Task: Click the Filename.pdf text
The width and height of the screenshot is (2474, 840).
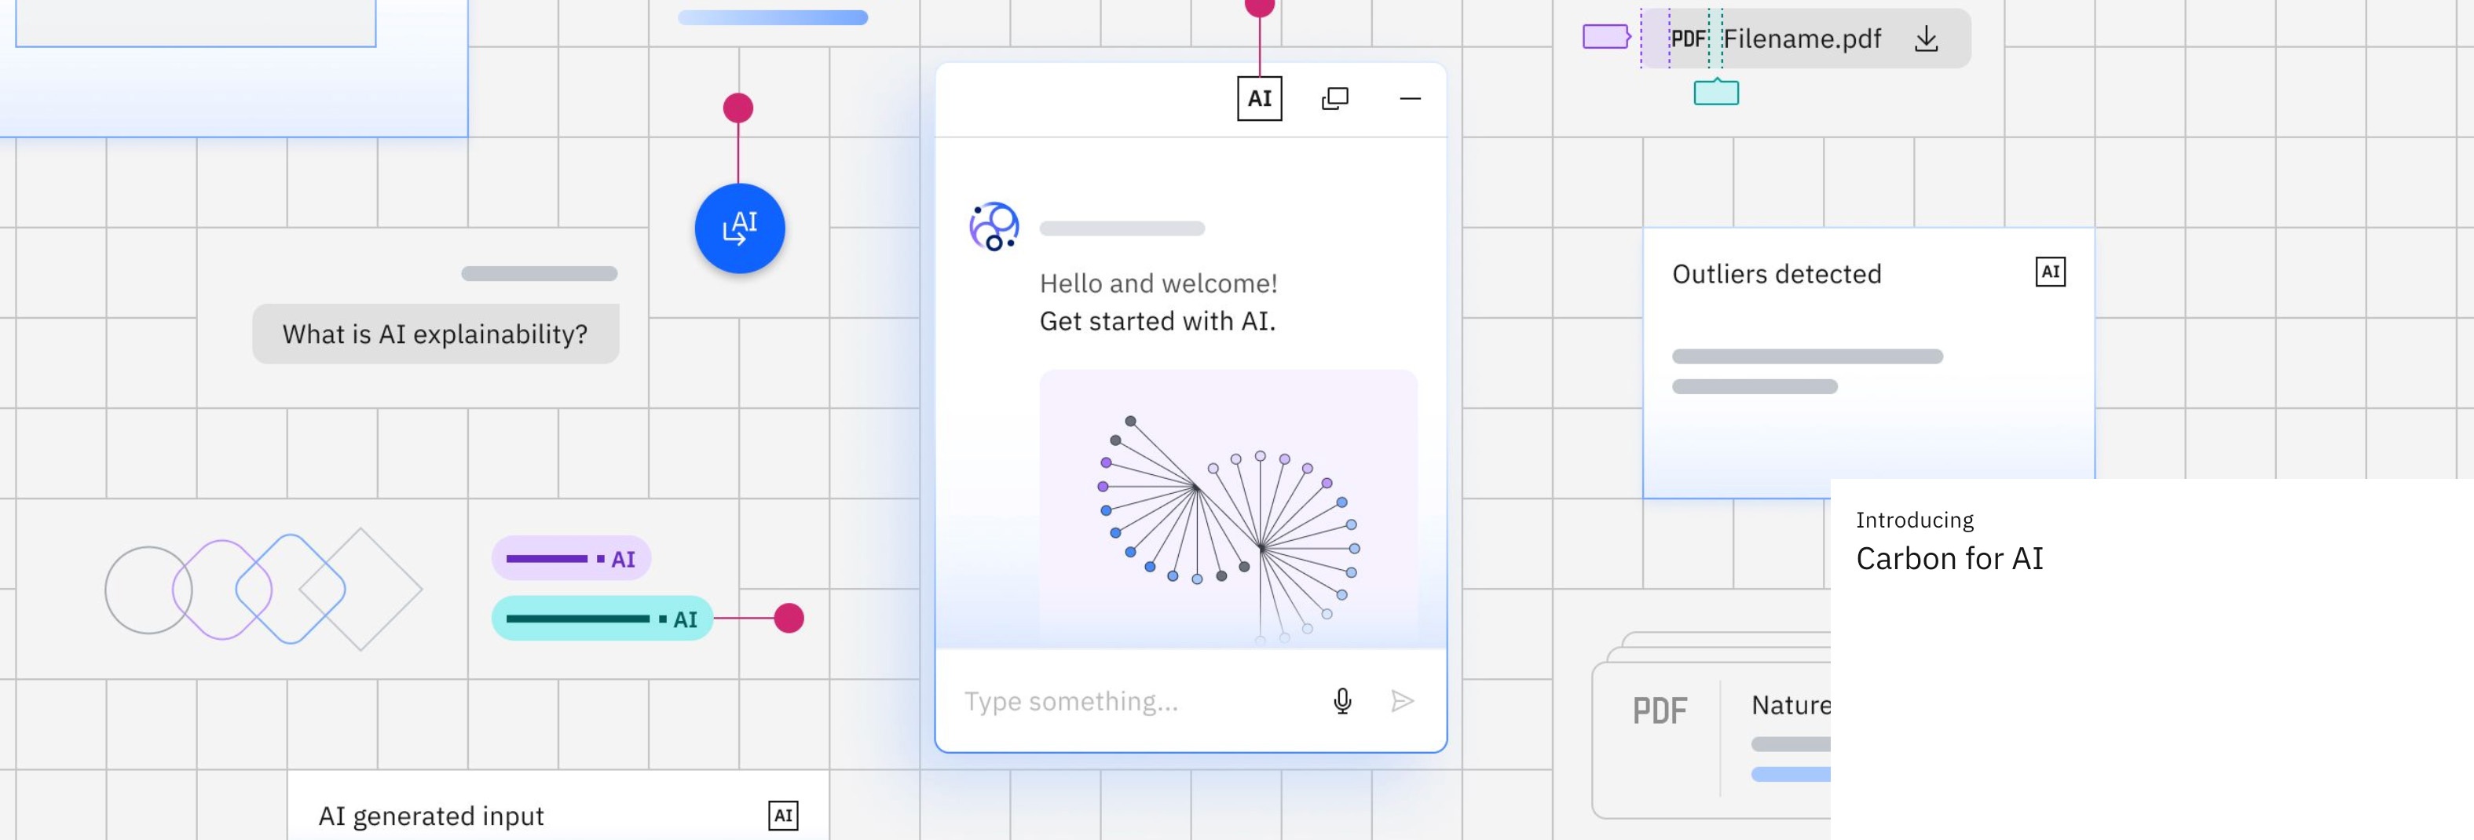Action: [1802, 38]
